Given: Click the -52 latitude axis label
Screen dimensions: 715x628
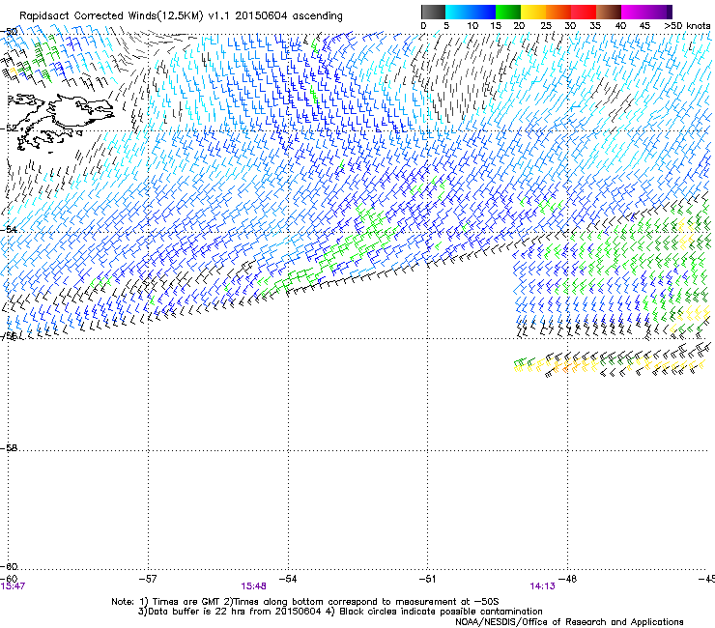Looking at the screenshot, I should (9, 128).
